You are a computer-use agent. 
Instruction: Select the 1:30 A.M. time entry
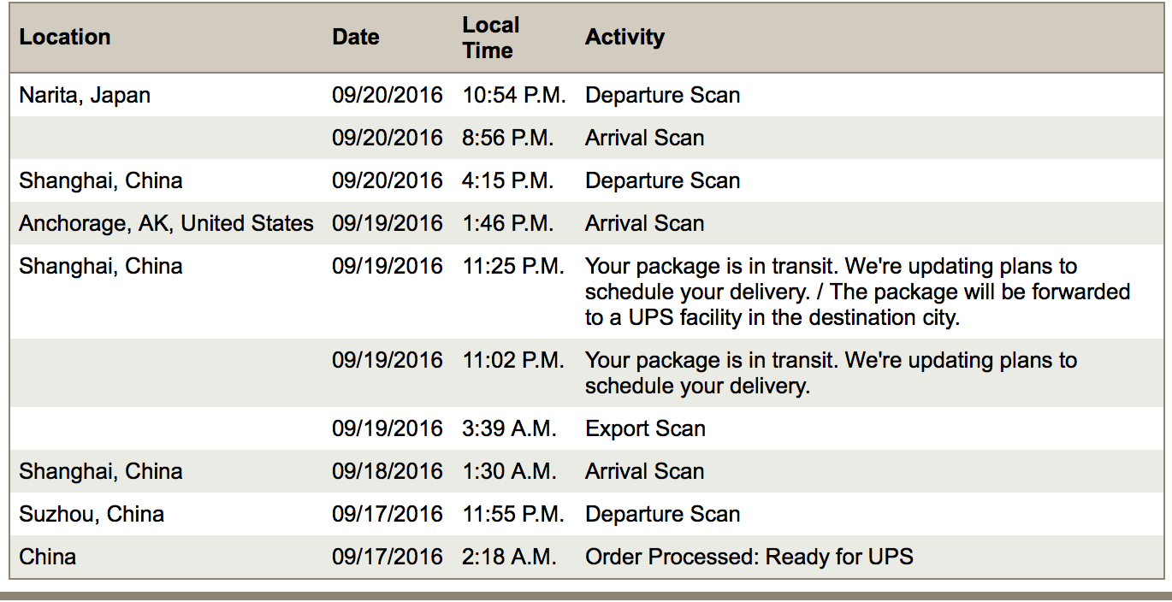point(509,471)
